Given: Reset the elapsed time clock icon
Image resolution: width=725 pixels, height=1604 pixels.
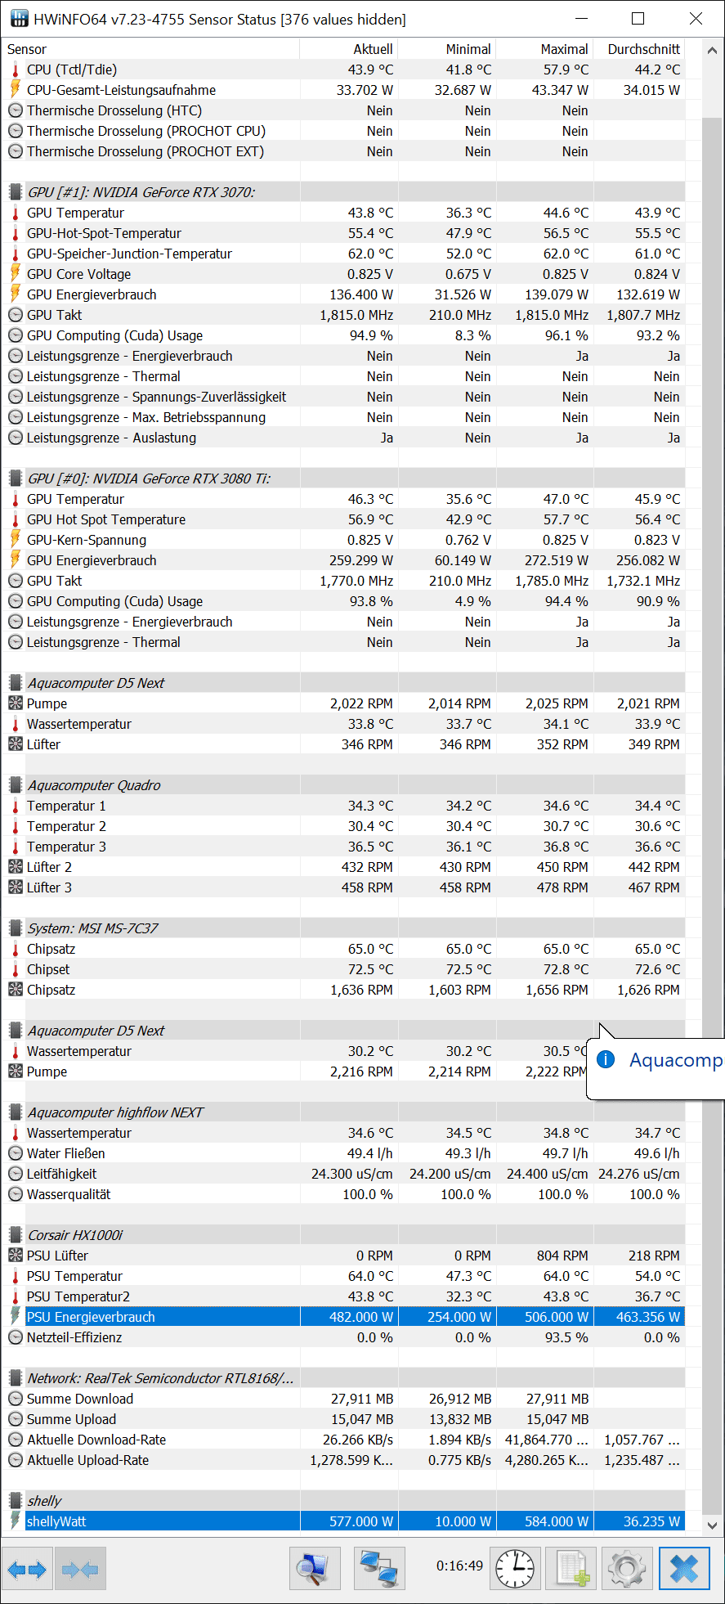Looking at the screenshot, I should pyautogui.click(x=516, y=1569).
